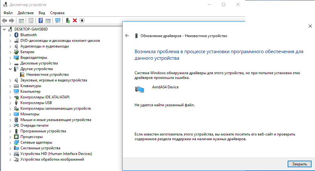
Task: Select the Компьютер tree row
Action: click(x=30, y=91)
